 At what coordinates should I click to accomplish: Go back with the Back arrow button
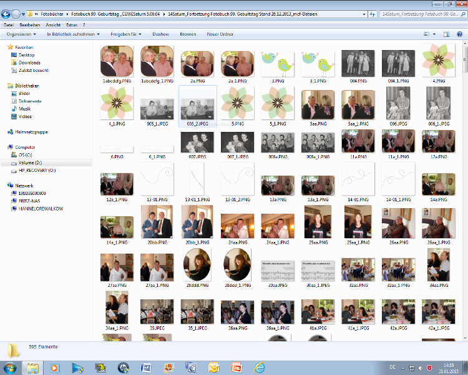click(x=6, y=14)
